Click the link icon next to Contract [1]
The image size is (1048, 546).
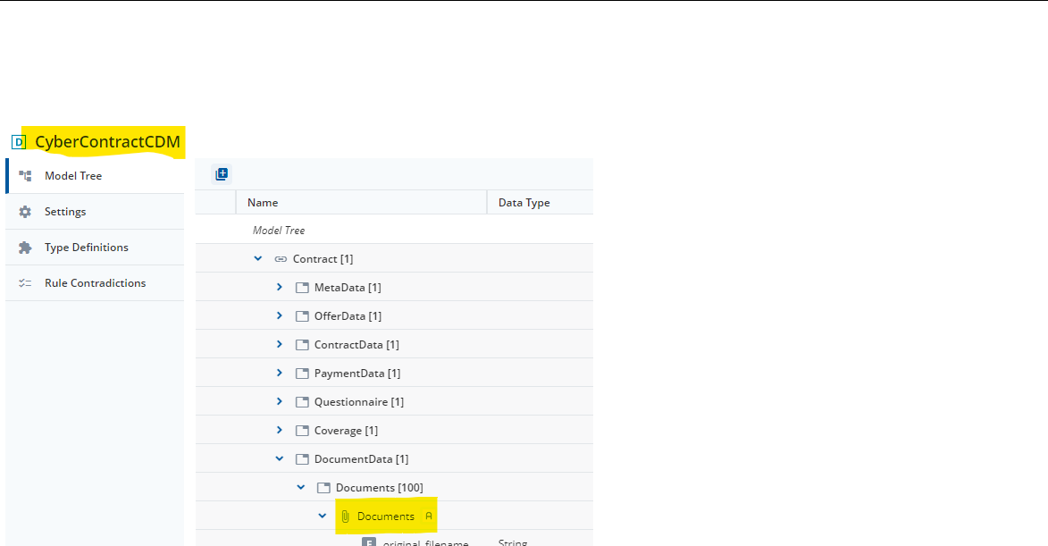(x=281, y=258)
